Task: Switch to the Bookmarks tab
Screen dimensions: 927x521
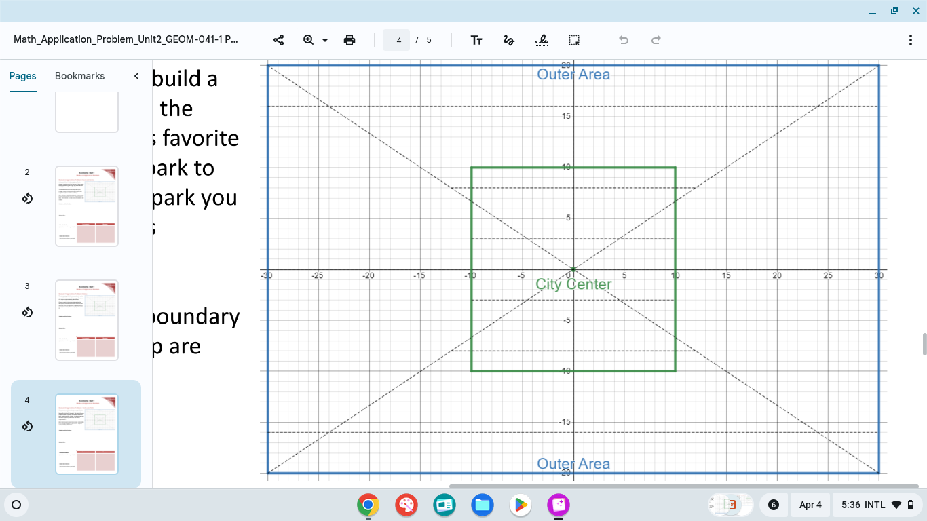Action: pos(79,76)
